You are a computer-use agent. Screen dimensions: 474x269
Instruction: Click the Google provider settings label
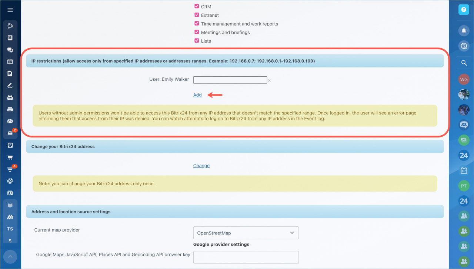coord(221,245)
